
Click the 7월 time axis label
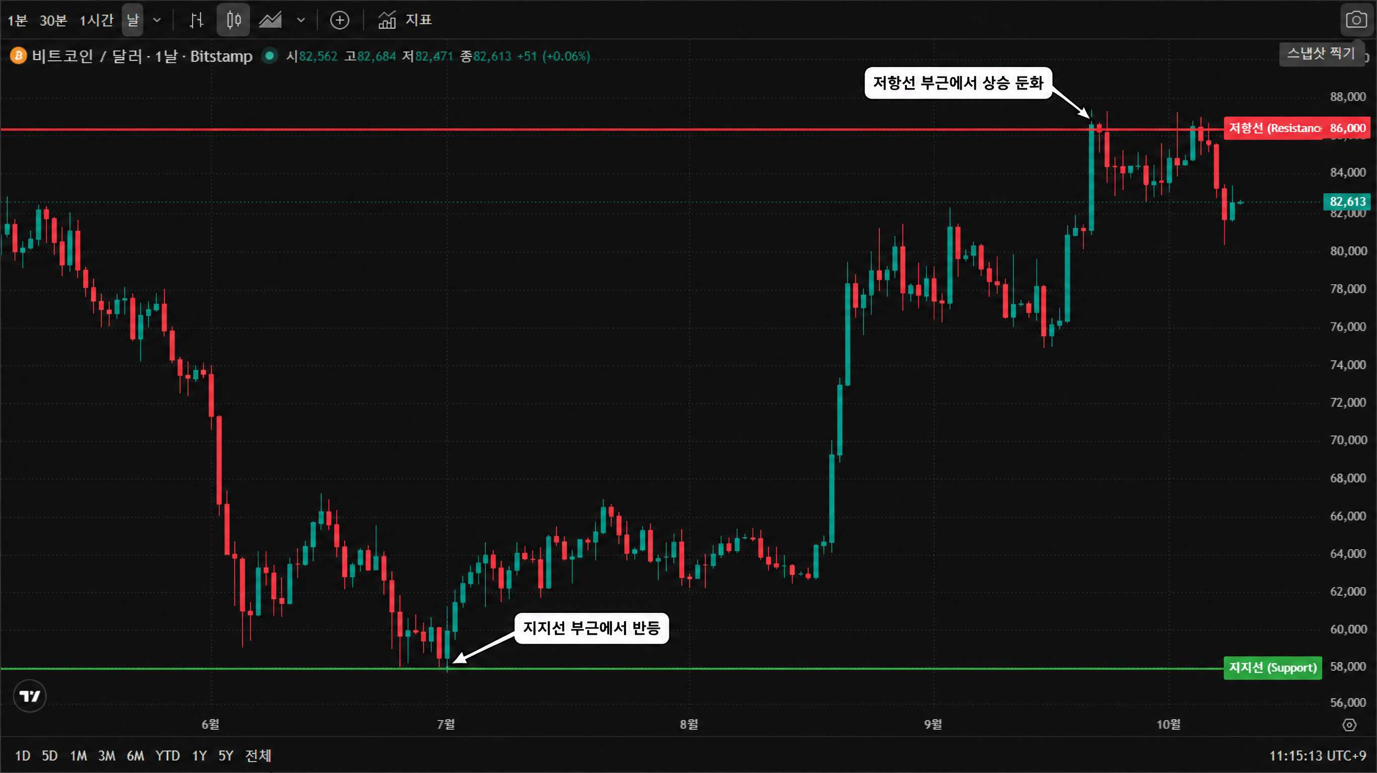446,724
